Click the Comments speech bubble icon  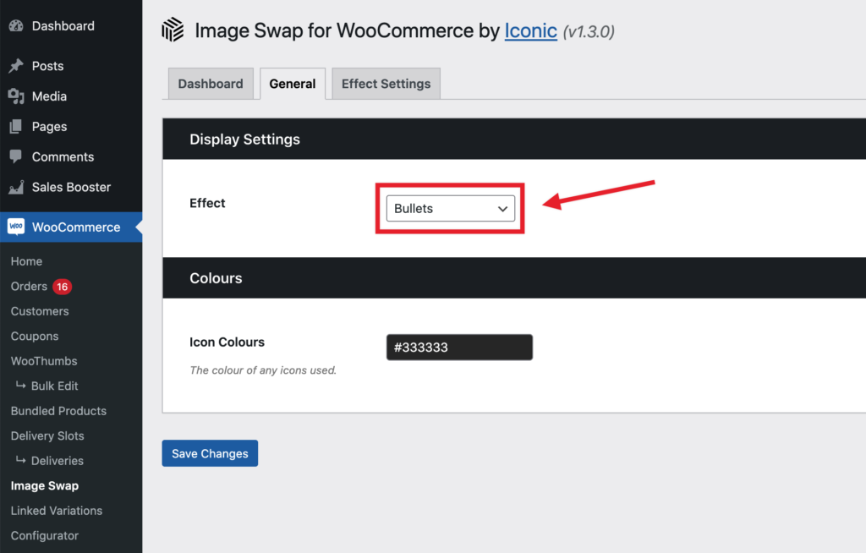pyautogui.click(x=19, y=156)
